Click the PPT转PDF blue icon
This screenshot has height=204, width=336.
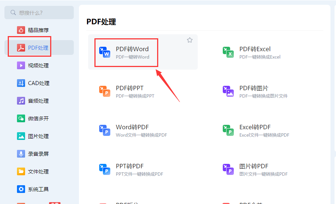pyautogui.click(x=105, y=169)
